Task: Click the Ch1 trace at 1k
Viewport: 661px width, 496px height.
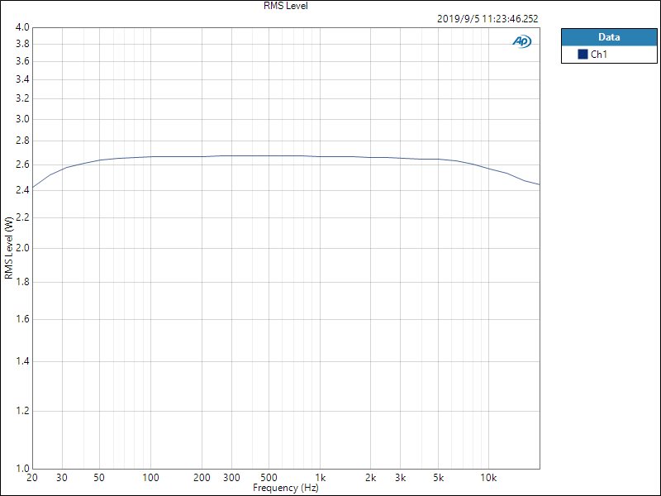Action: 321,156
